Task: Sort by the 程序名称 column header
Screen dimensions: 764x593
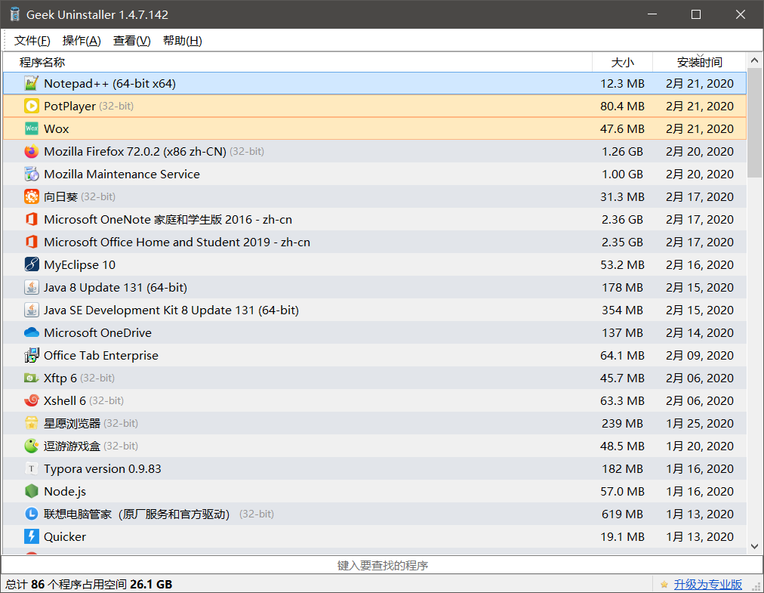Action: coord(297,63)
